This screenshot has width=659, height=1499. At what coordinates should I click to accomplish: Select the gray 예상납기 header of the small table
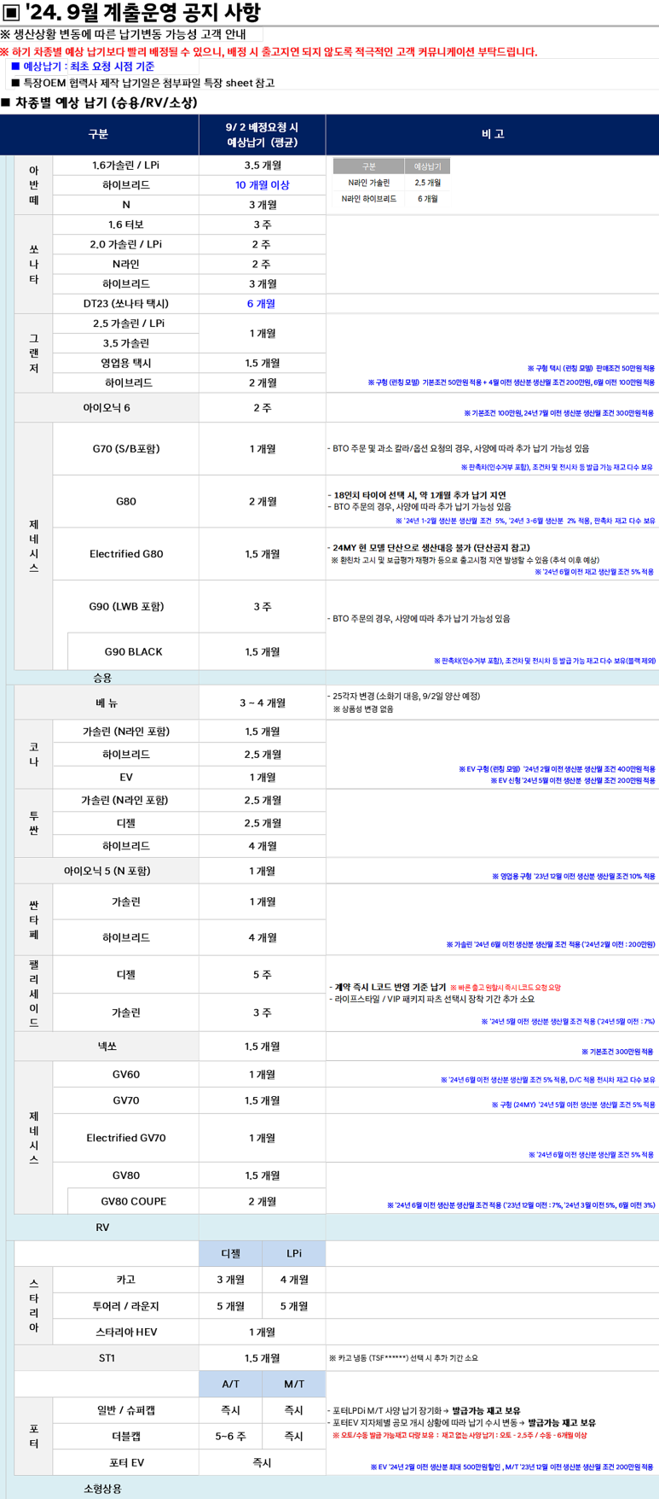click(x=427, y=166)
